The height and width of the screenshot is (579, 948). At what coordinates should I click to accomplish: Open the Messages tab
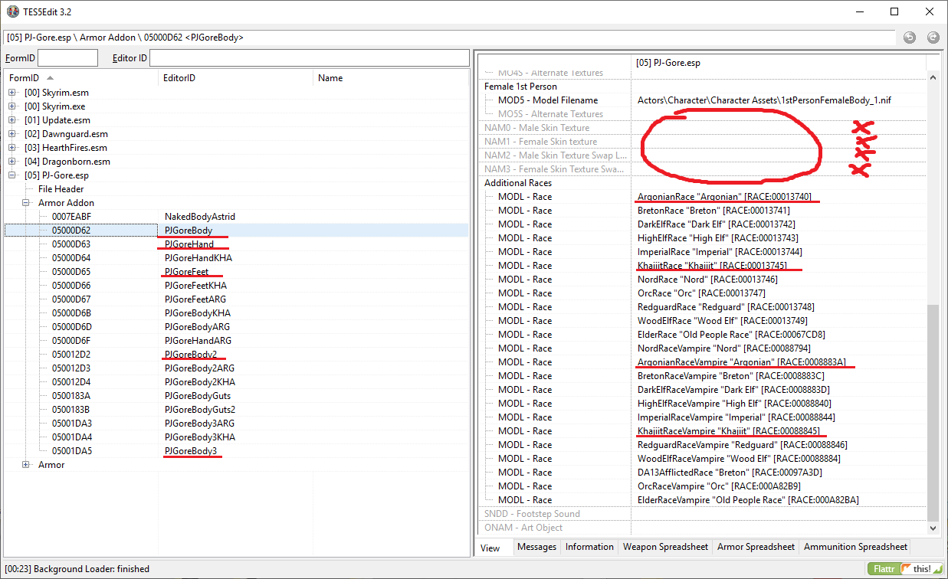tap(536, 547)
